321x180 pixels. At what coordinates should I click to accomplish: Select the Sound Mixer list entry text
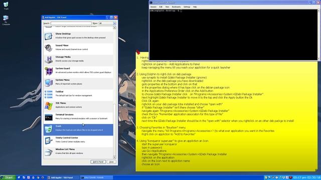pos(62,45)
